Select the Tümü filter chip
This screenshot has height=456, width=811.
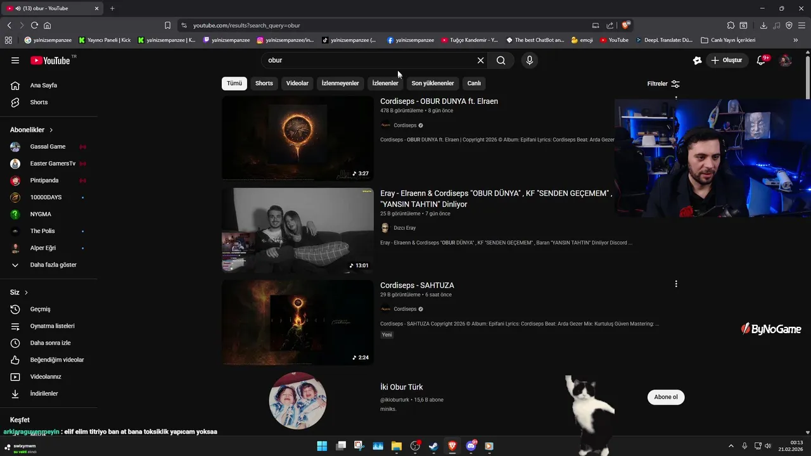pyautogui.click(x=234, y=83)
